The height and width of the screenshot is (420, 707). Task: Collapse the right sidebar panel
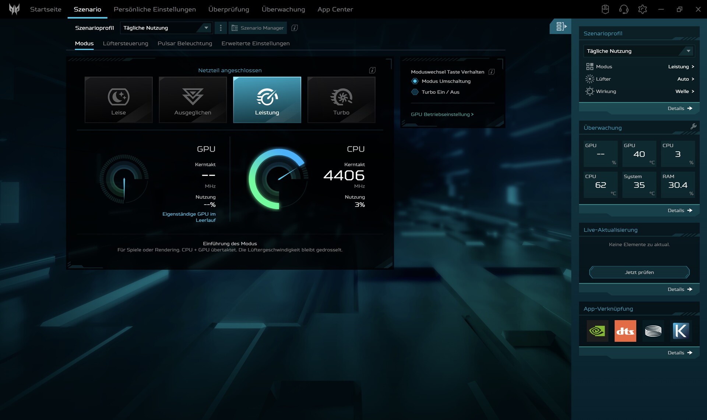561,27
